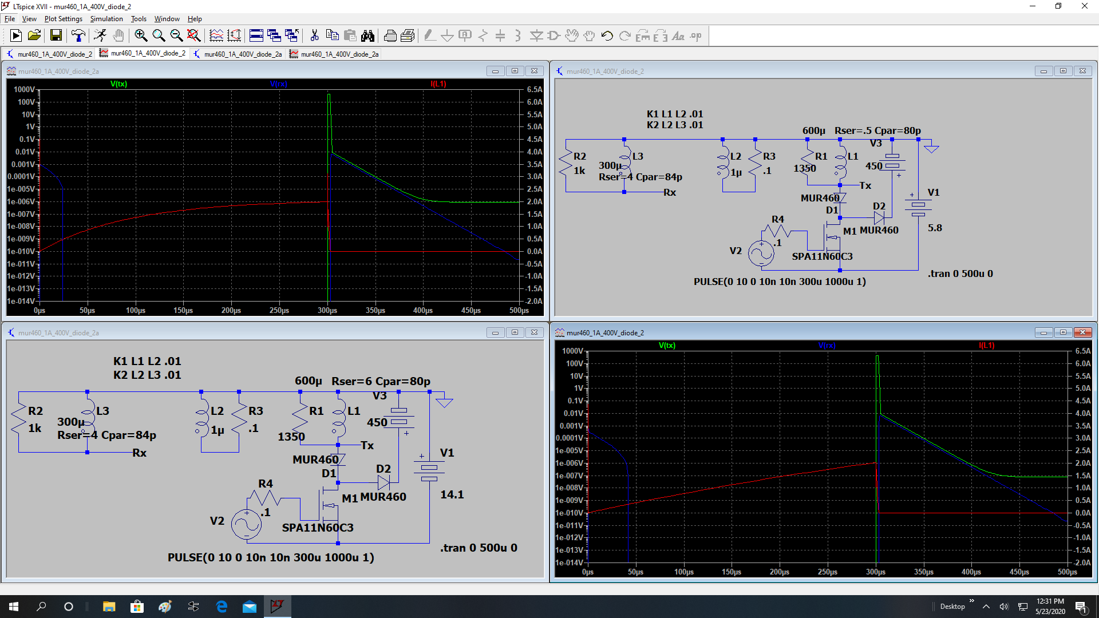Open the Plot Settings menu
This screenshot has height=618, width=1099.
pos(63,19)
